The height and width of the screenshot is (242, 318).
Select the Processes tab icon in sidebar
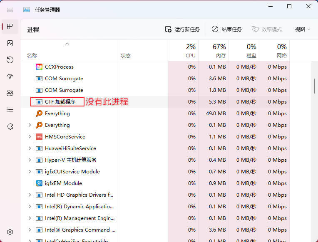point(10,26)
